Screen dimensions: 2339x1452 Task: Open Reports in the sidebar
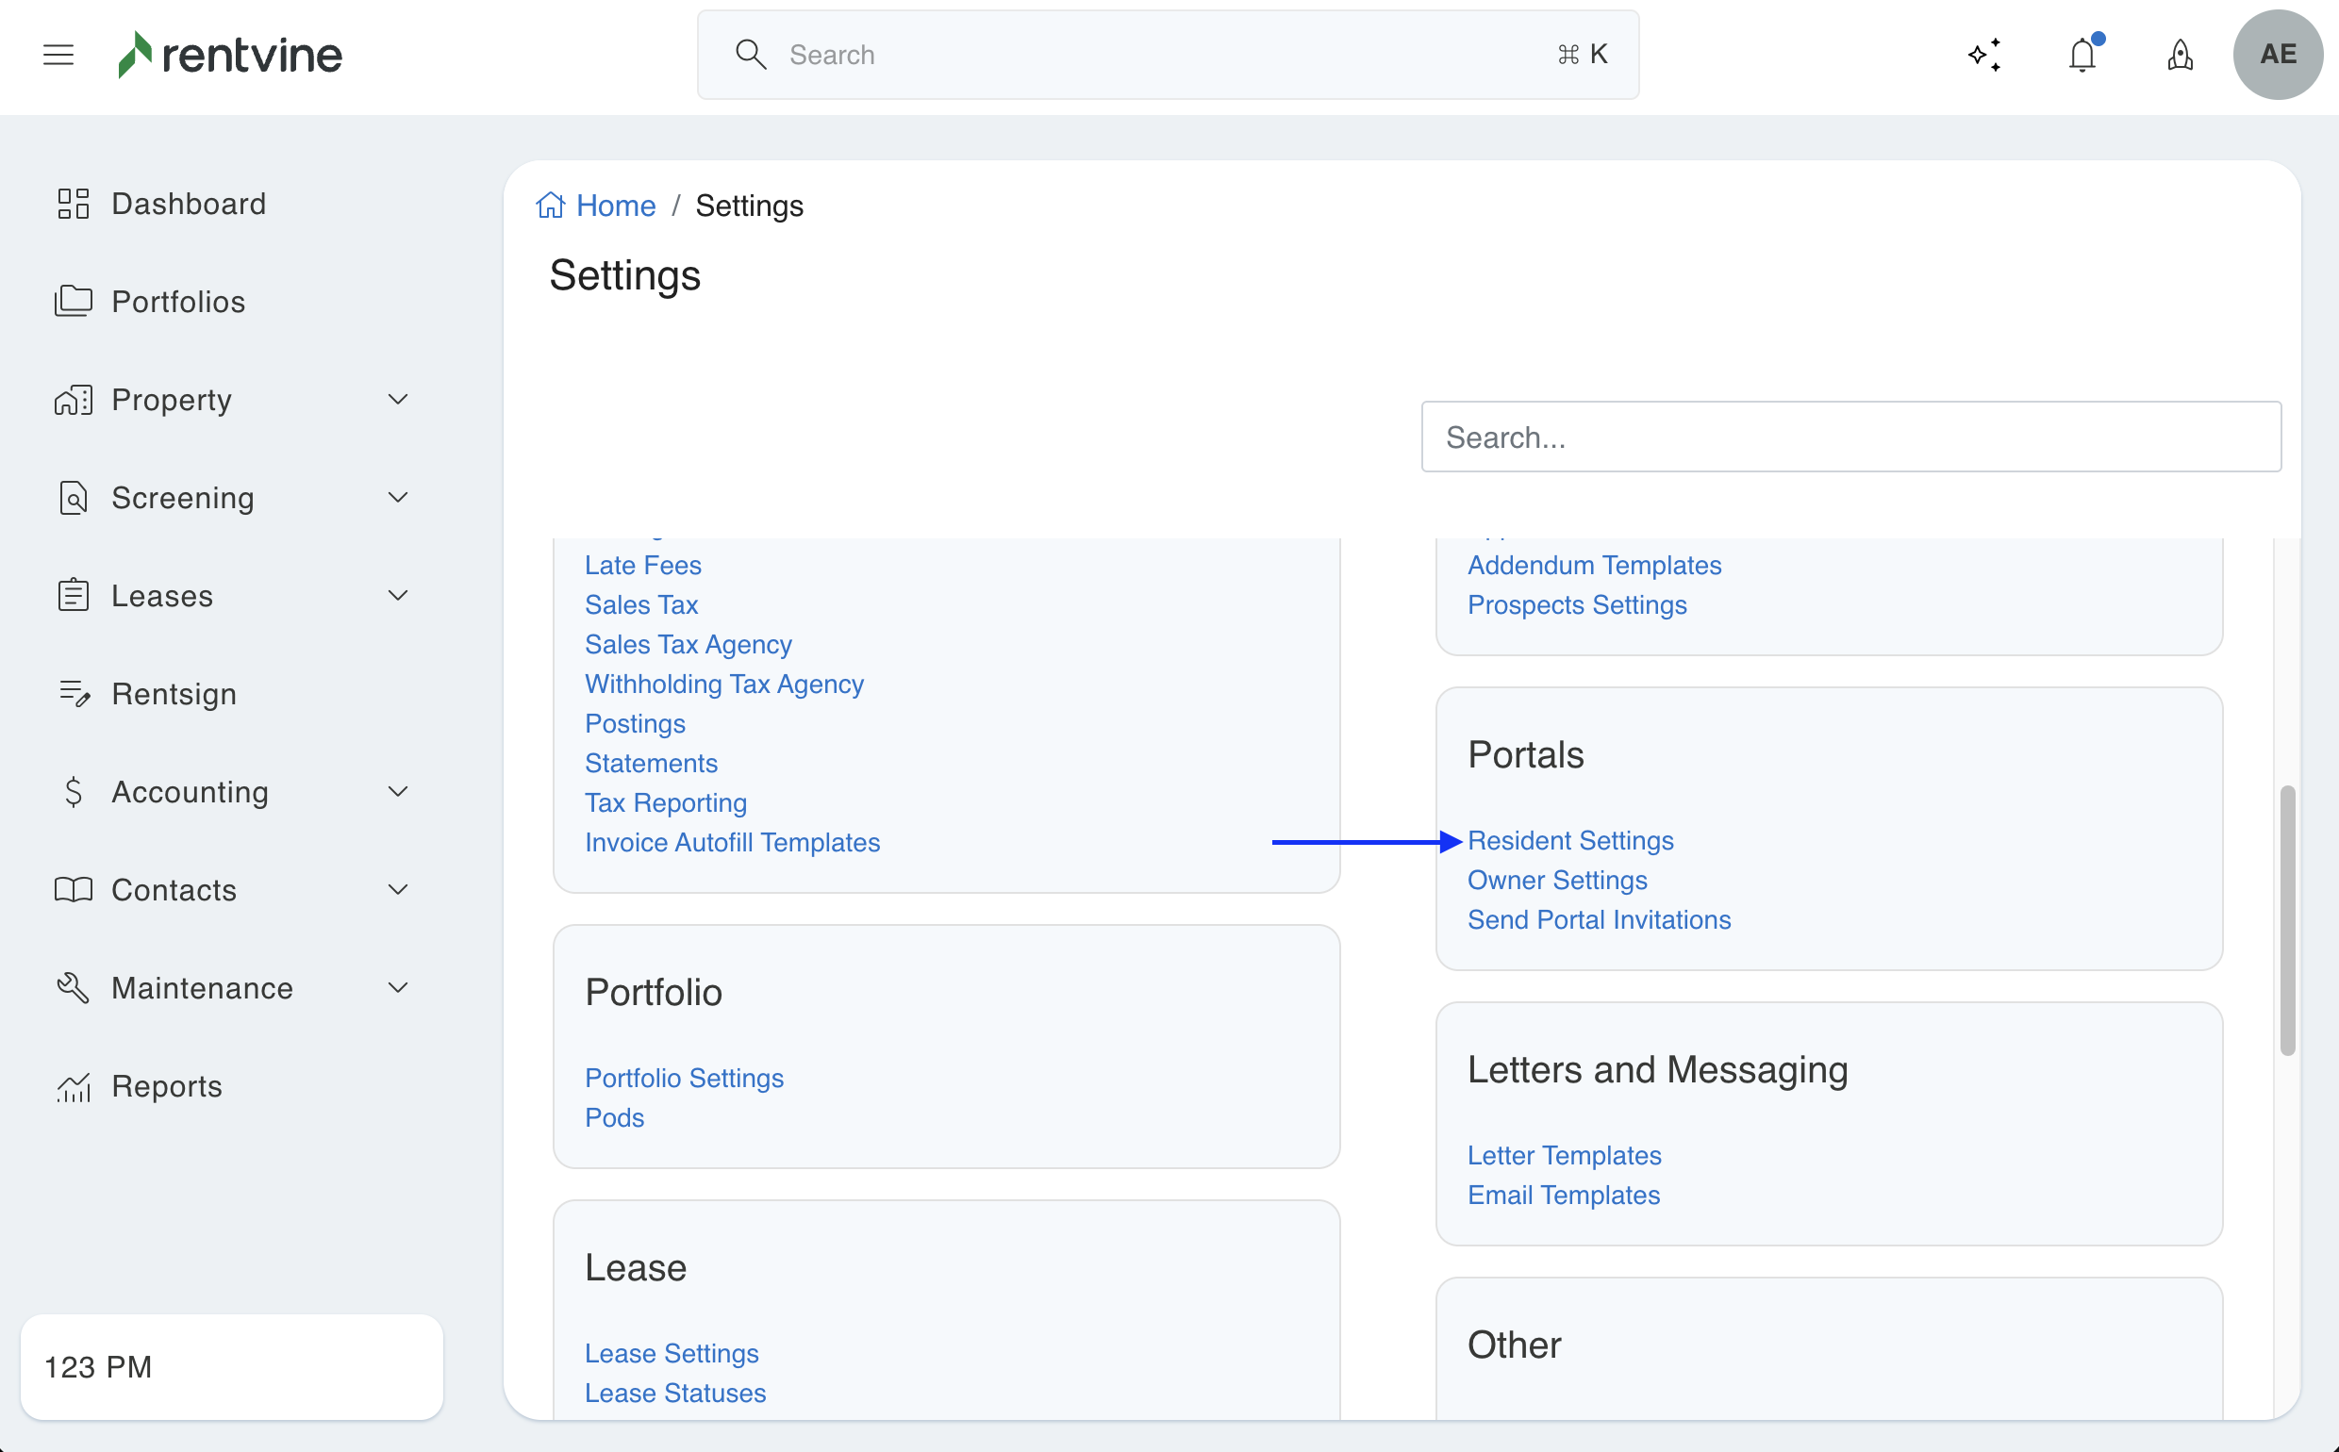click(x=167, y=1086)
